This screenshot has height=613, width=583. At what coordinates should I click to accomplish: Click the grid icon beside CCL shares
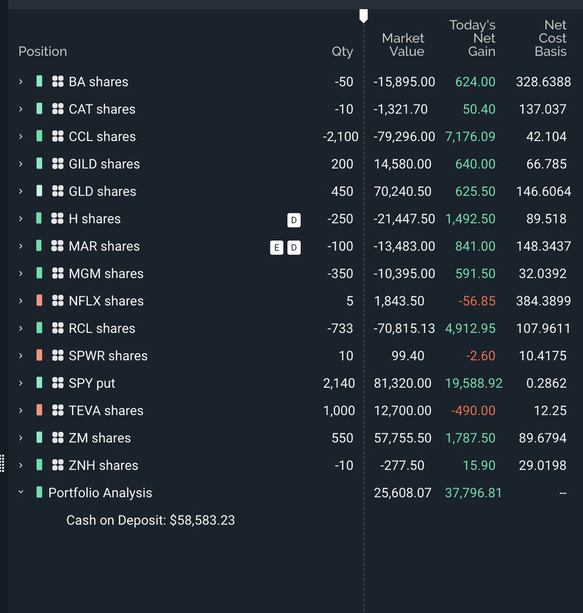click(x=58, y=136)
